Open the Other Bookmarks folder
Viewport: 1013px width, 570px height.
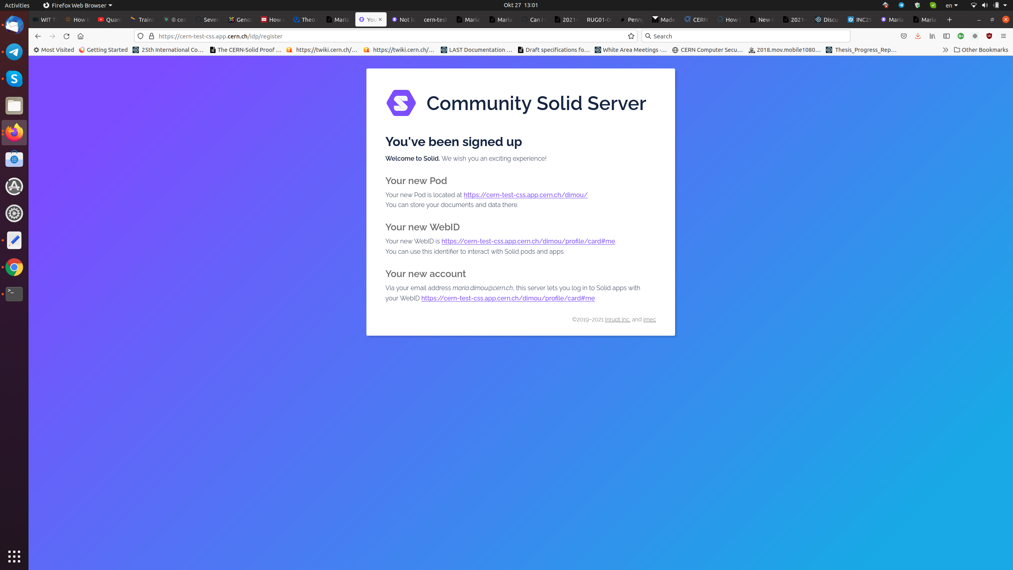click(x=981, y=50)
